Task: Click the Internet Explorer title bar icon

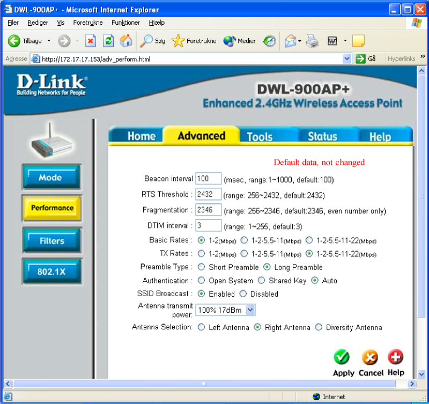Action: 8,9
